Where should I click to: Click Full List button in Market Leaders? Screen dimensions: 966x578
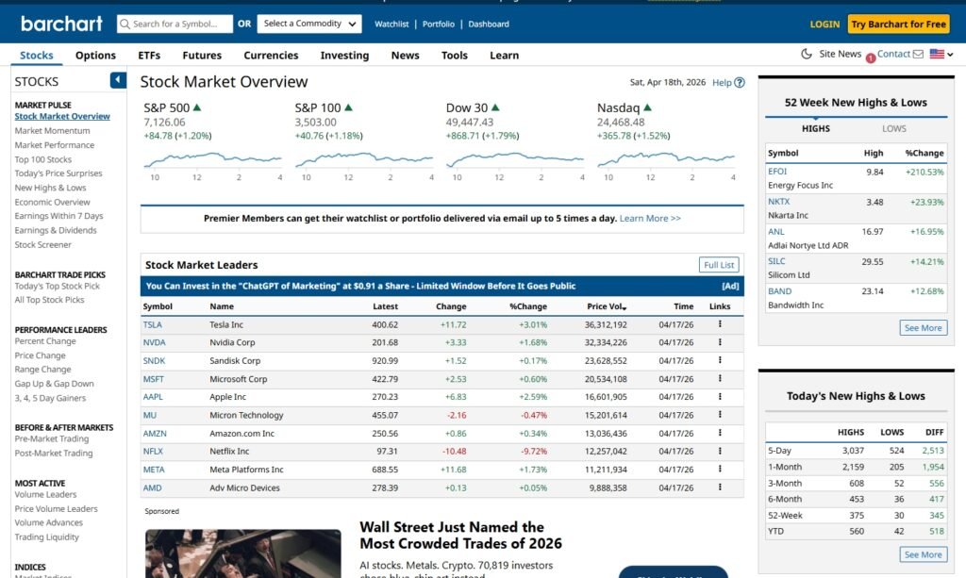(719, 265)
